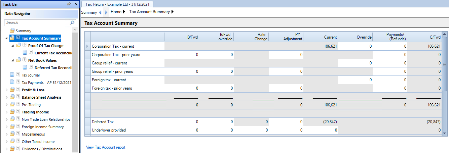This screenshot has height=153, width=449.
Task: Edit Current cell for Under/over provided
Action: coord(321,130)
